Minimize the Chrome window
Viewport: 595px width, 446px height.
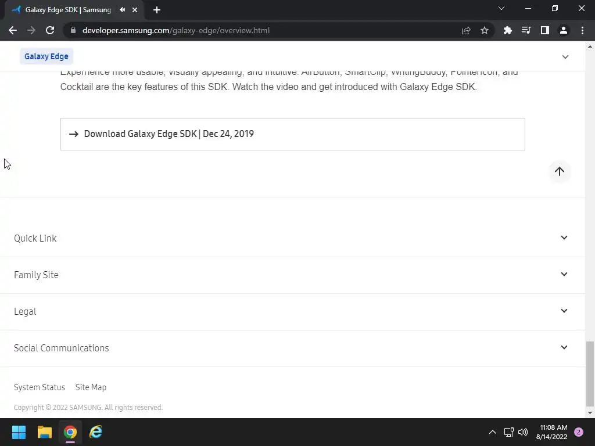[x=528, y=8]
